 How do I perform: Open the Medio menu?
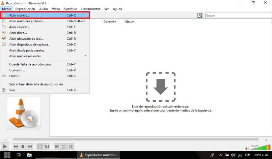tap(7, 9)
